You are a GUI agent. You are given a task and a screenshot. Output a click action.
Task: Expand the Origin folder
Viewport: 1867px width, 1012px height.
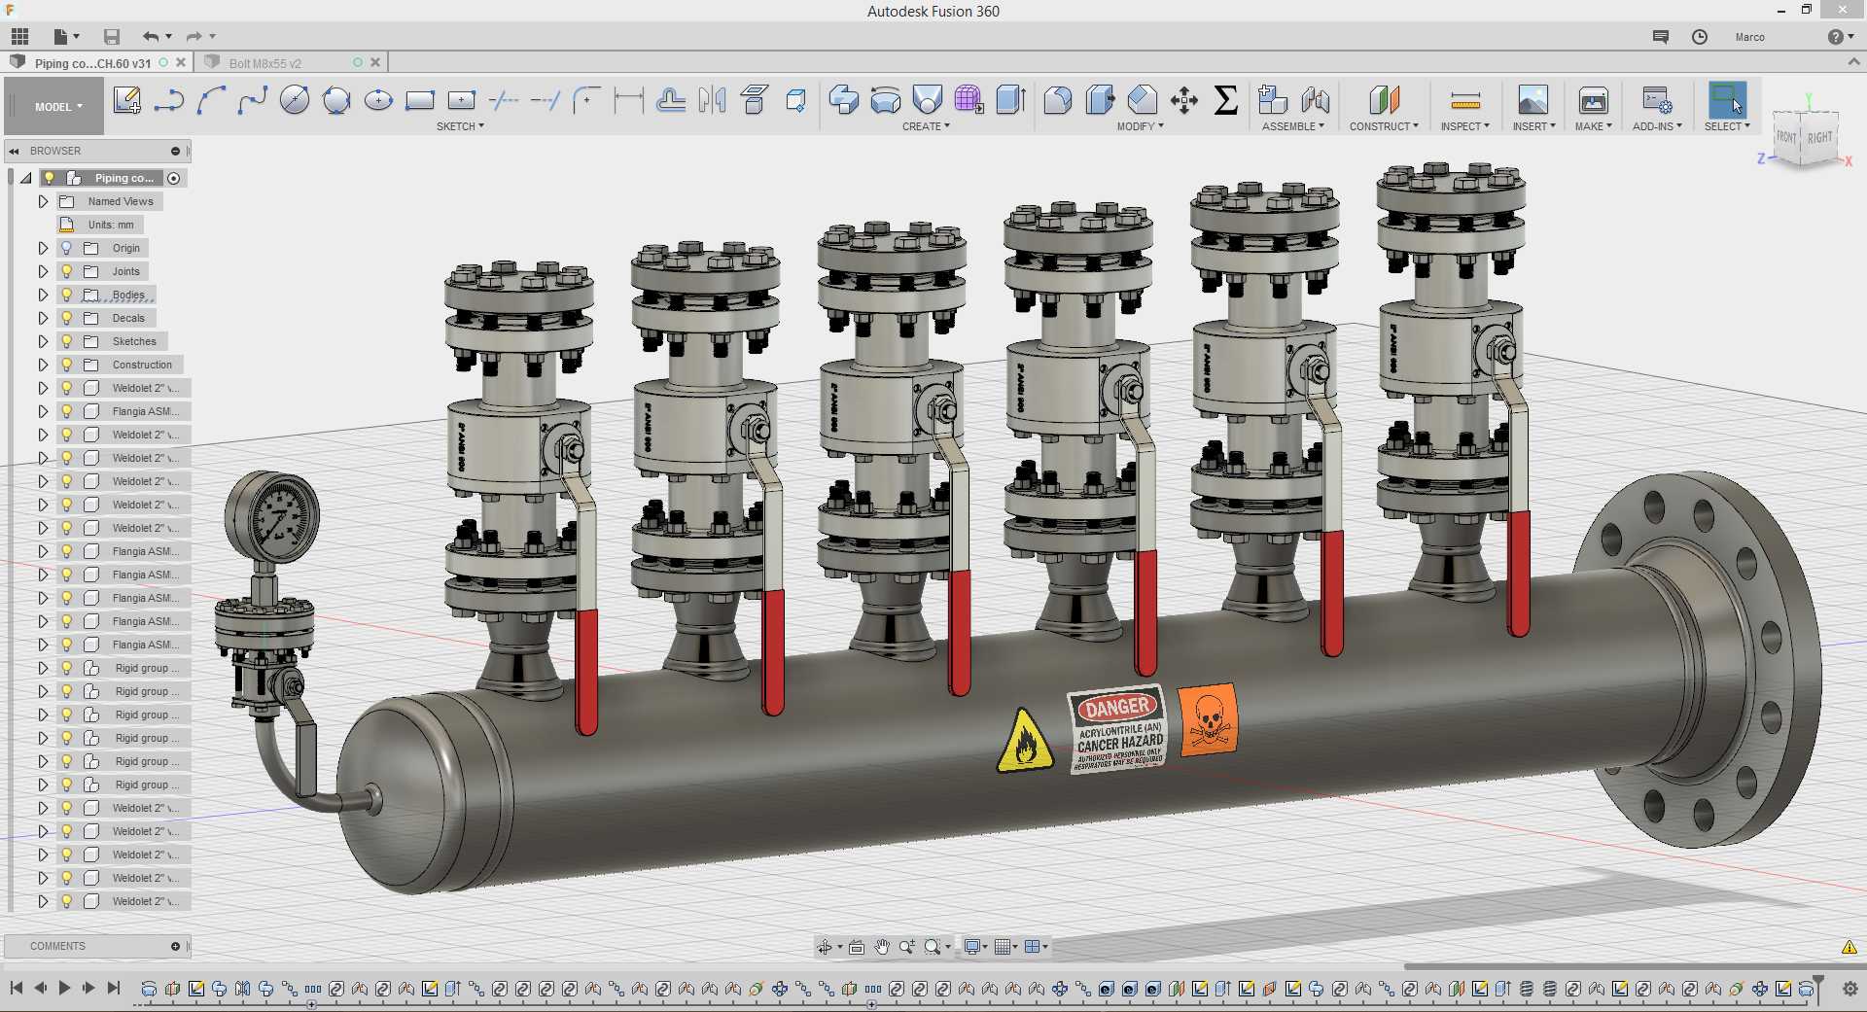pyautogui.click(x=43, y=248)
